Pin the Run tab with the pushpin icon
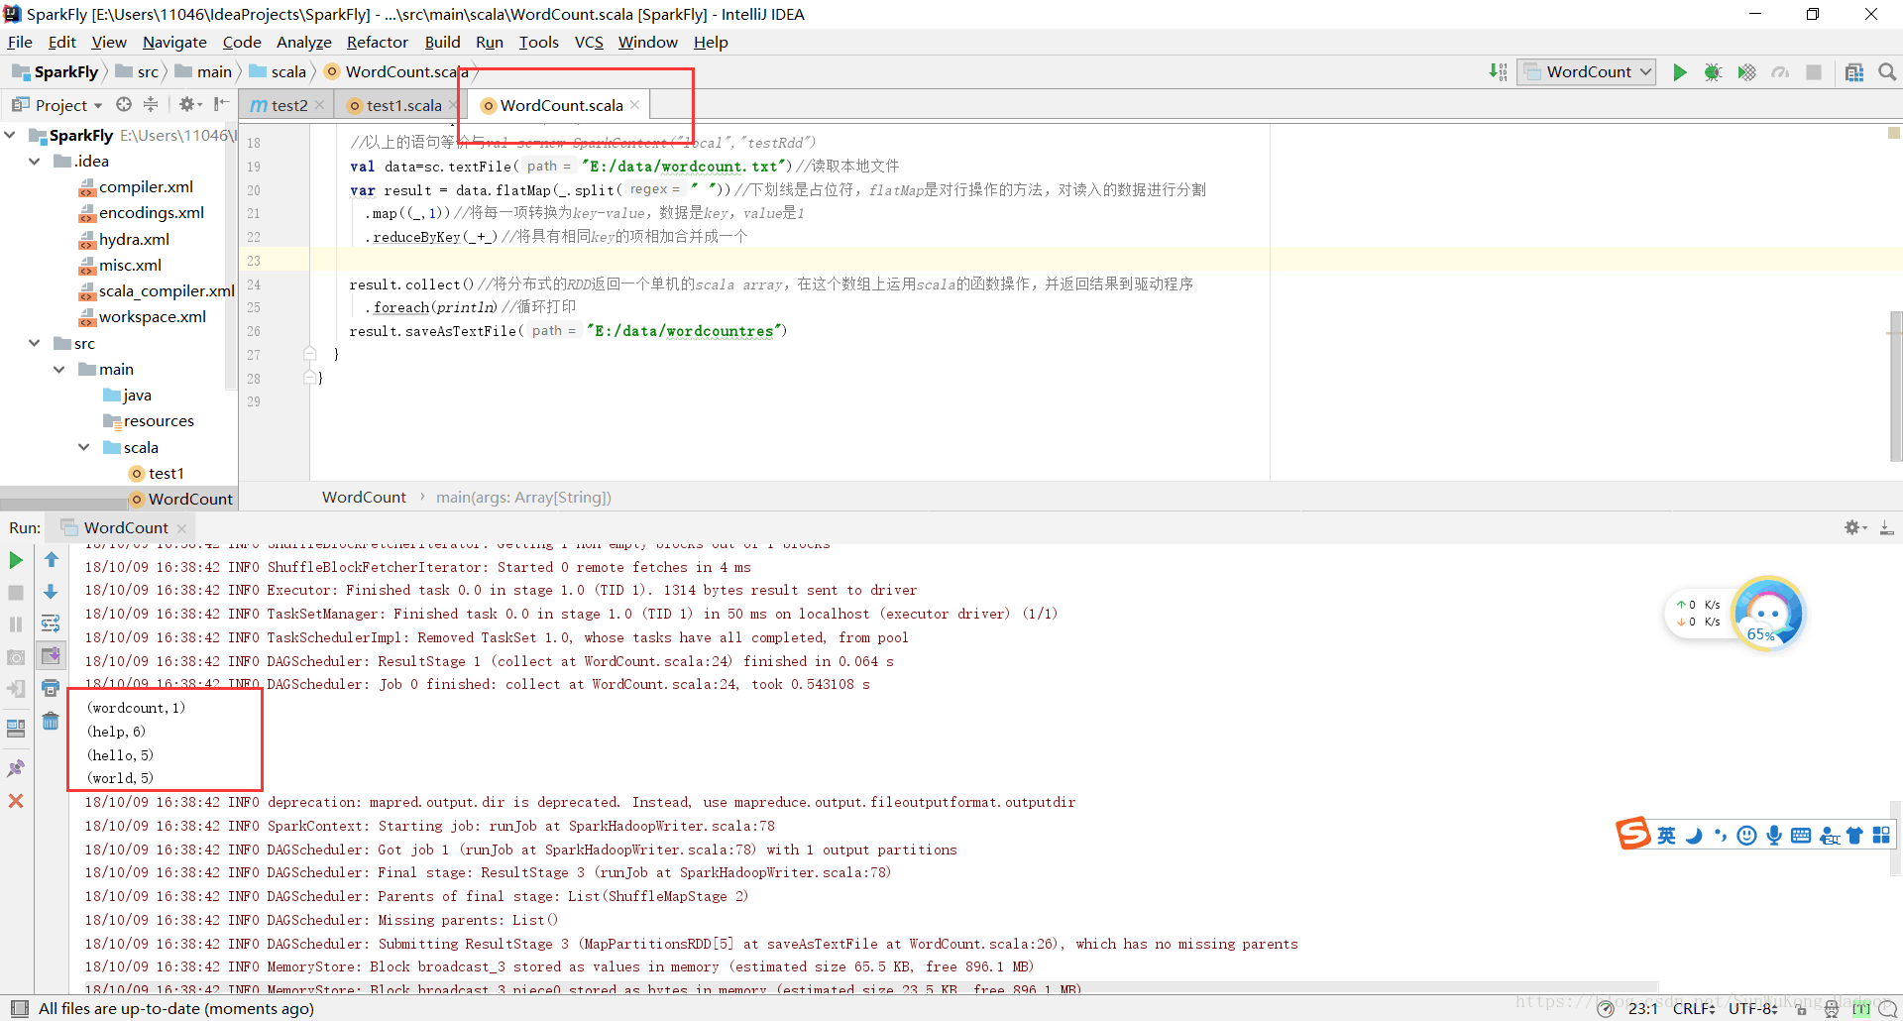 (16, 768)
